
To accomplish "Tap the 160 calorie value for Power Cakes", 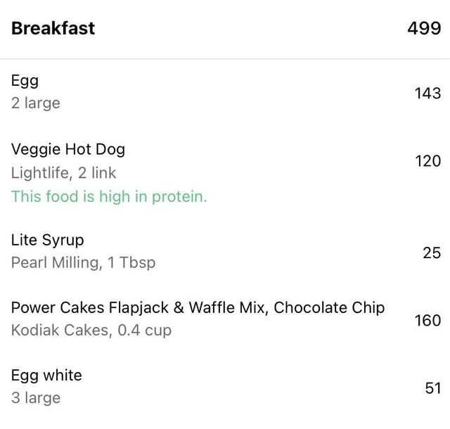I will coord(428,320).
